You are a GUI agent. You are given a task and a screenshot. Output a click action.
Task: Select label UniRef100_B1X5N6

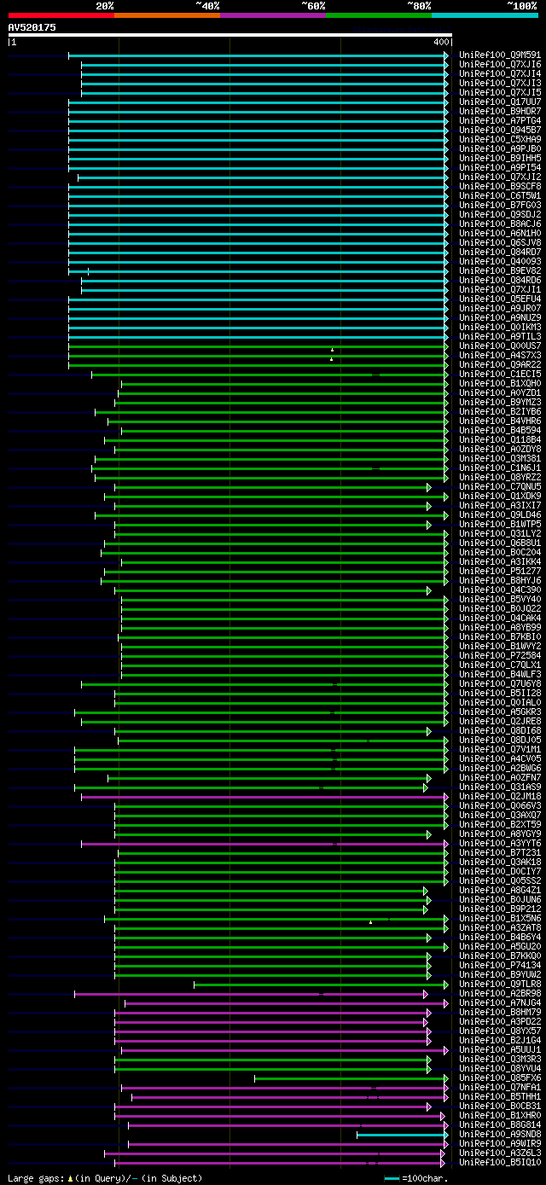pyautogui.click(x=500, y=918)
